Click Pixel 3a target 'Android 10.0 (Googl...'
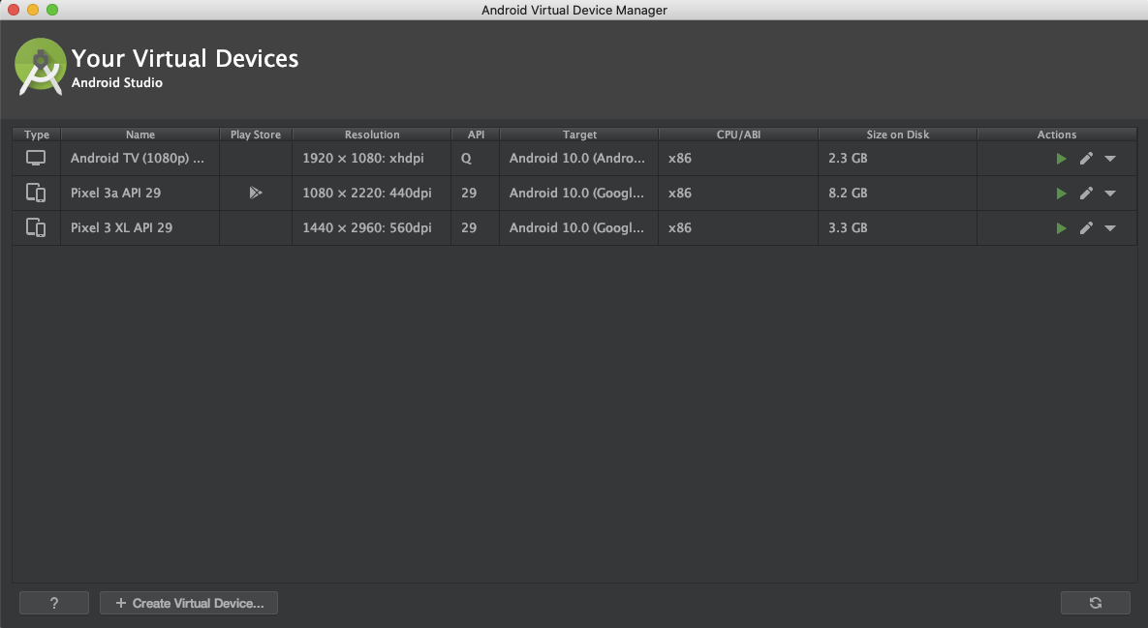 577,193
